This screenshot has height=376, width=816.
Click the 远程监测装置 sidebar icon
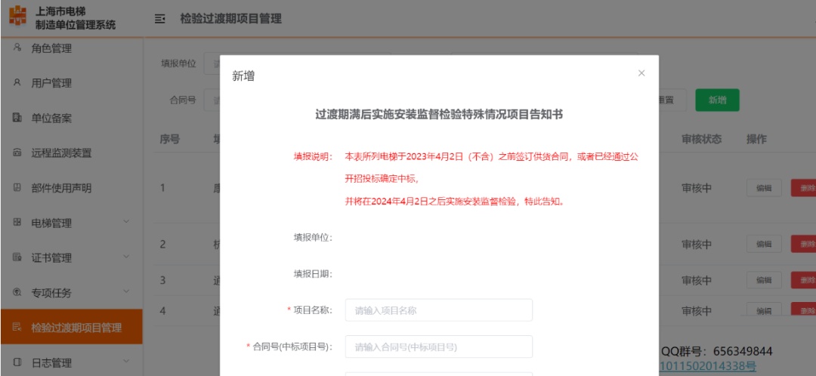[x=17, y=153]
